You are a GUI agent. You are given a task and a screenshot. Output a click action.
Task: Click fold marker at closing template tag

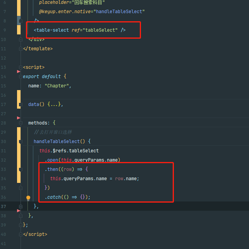coord(21,49)
